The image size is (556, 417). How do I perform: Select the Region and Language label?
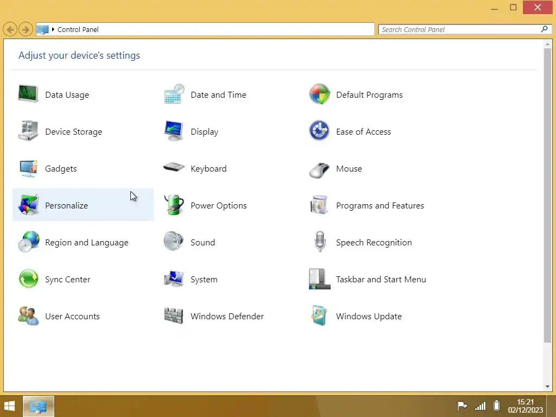pos(86,243)
